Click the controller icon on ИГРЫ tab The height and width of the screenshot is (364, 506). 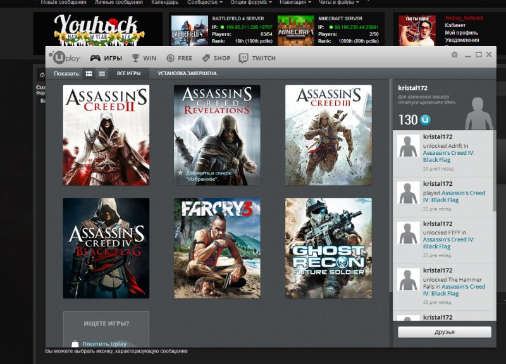tap(96, 58)
